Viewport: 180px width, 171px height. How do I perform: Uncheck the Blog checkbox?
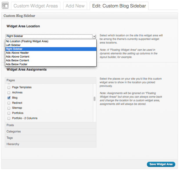pos(9,98)
